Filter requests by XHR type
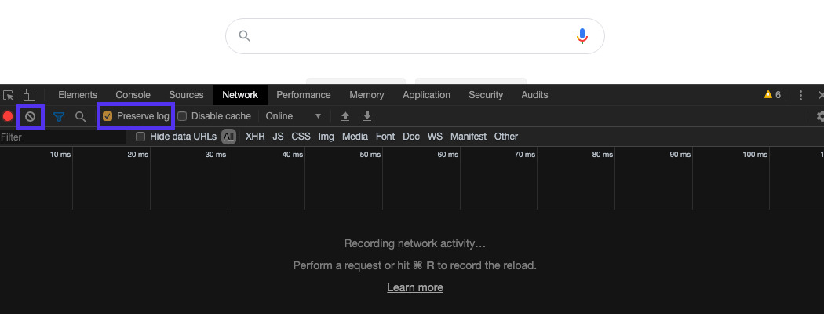Image resolution: width=824 pixels, height=314 pixels. pos(255,137)
